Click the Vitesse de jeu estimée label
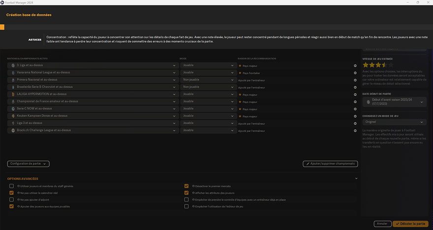Screen dimensions: 433x230 [377, 59]
